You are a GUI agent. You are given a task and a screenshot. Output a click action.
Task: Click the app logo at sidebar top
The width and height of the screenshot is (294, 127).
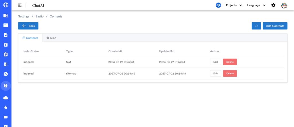tap(6, 5)
